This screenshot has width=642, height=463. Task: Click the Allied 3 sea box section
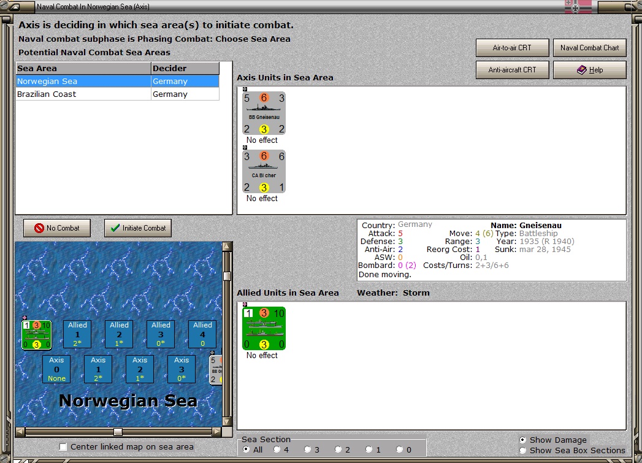click(x=161, y=334)
